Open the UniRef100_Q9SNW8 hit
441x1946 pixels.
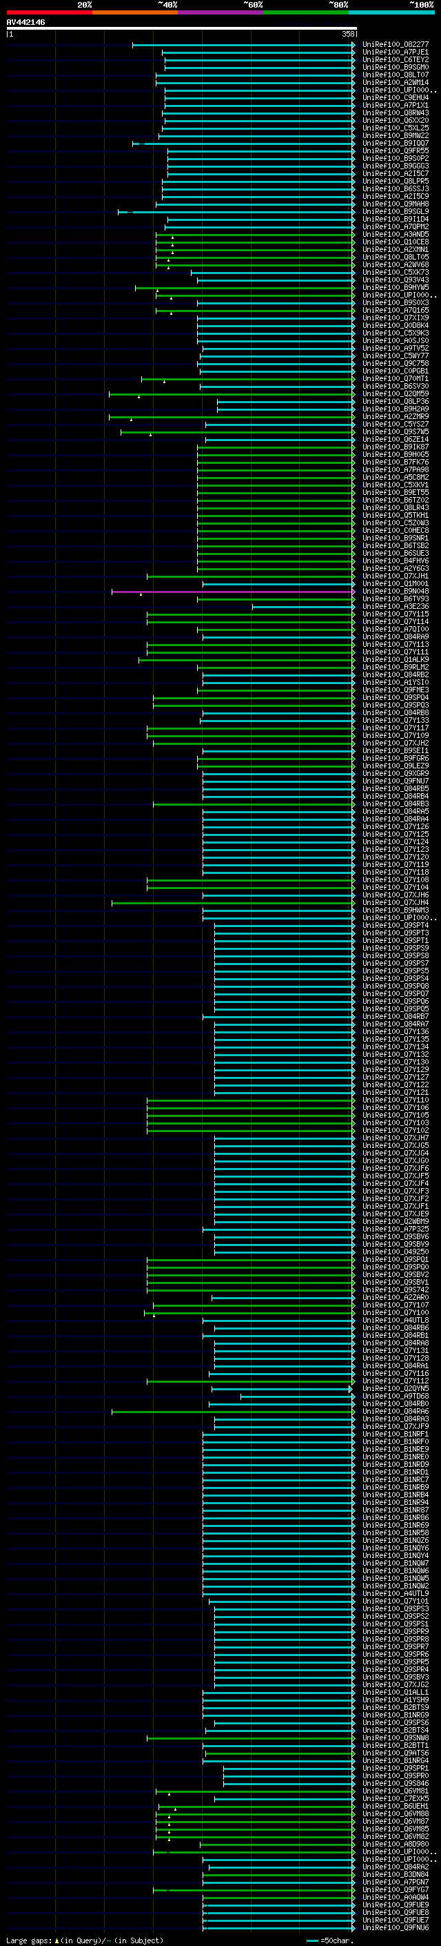tap(395, 1738)
